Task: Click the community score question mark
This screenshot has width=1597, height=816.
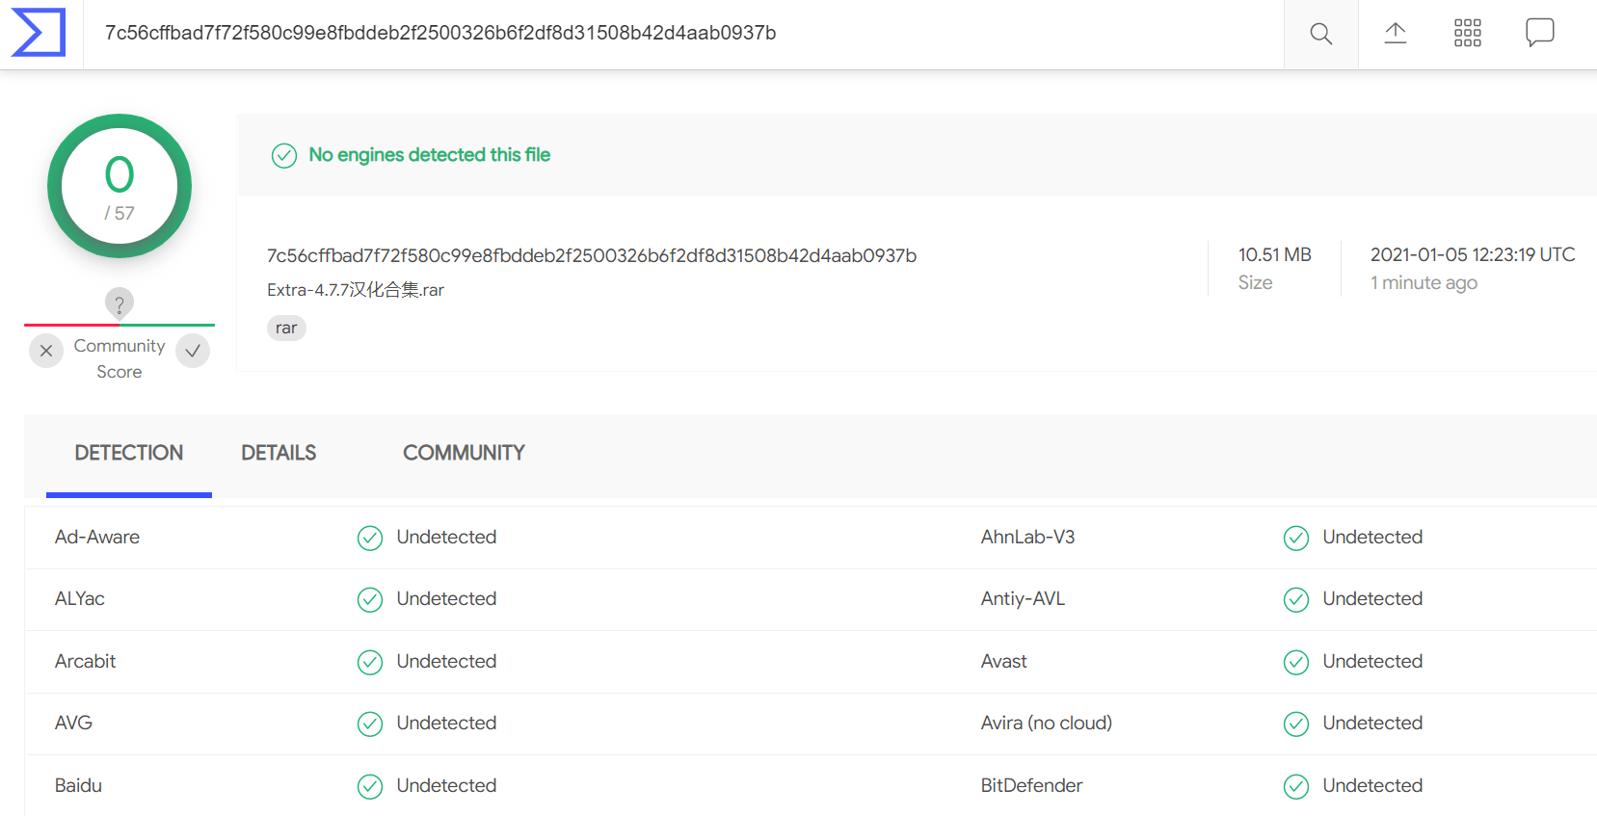Action: tap(120, 304)
